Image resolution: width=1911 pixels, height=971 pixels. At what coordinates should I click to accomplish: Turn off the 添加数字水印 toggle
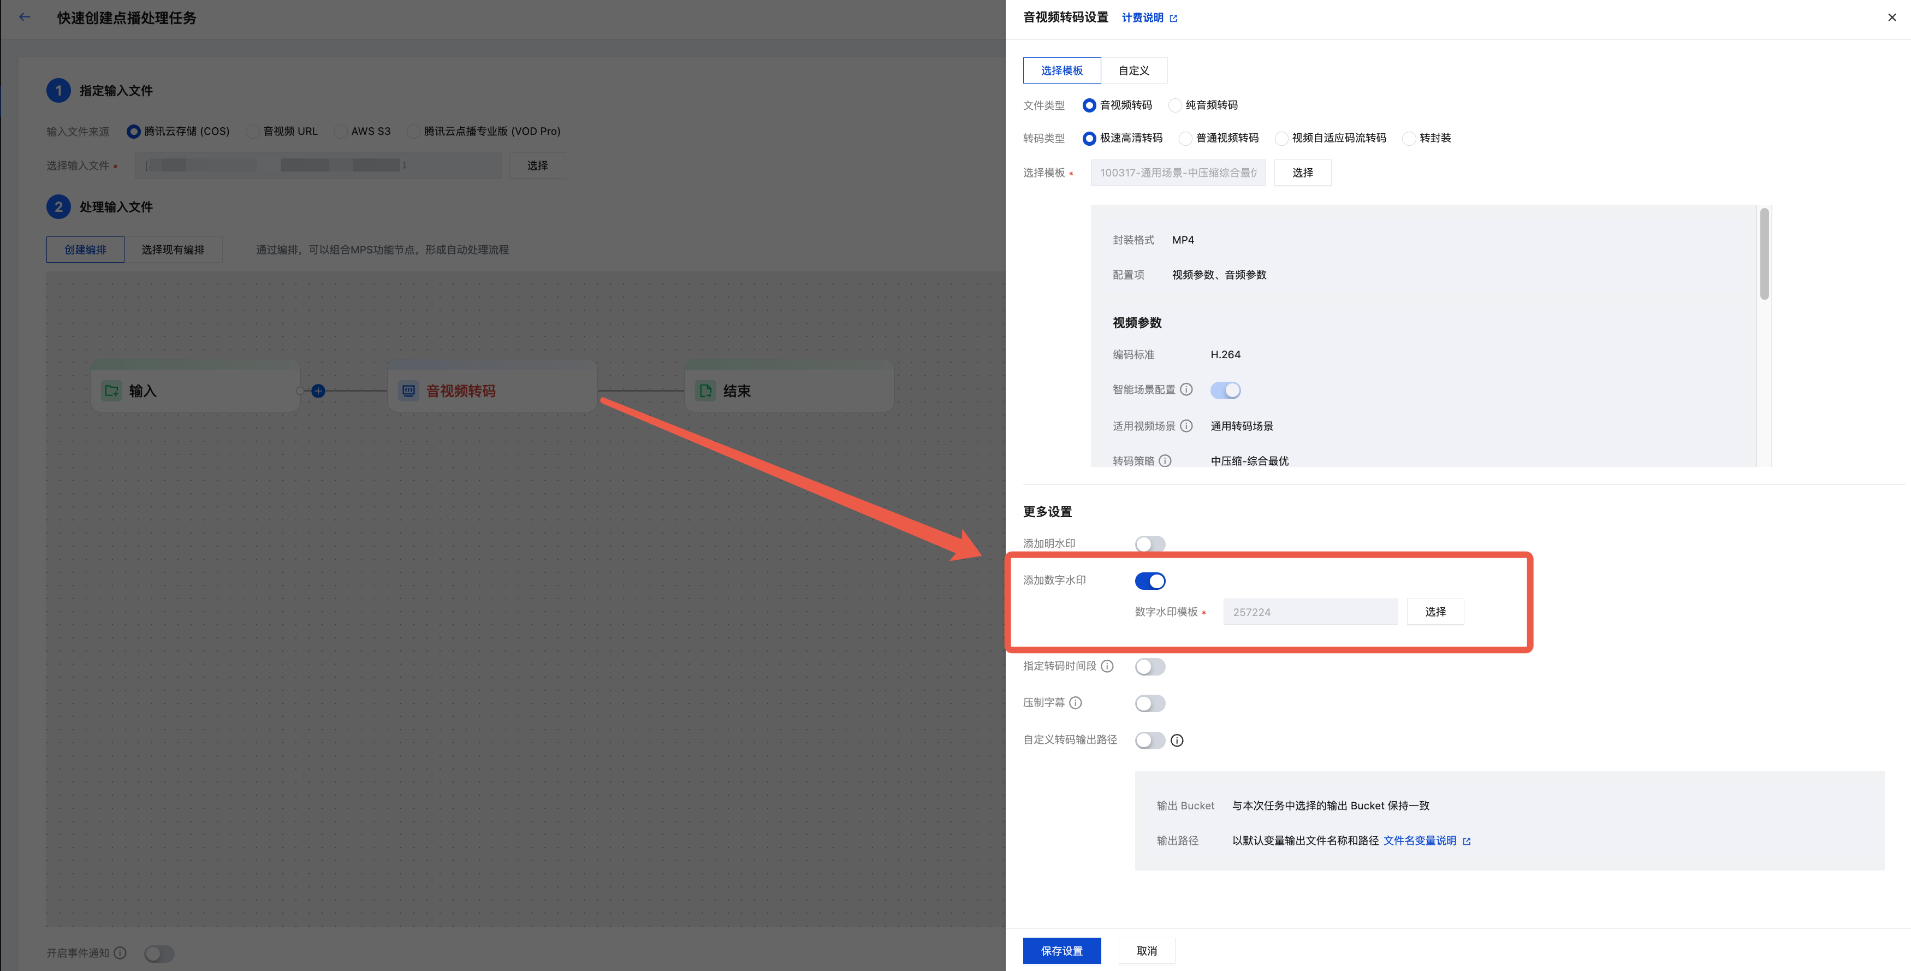(x=1150, y=581)
